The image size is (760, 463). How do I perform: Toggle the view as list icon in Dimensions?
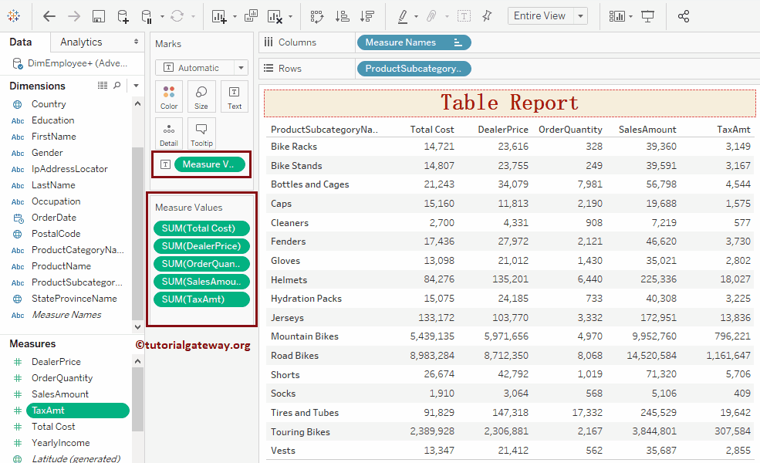[102, 86]
